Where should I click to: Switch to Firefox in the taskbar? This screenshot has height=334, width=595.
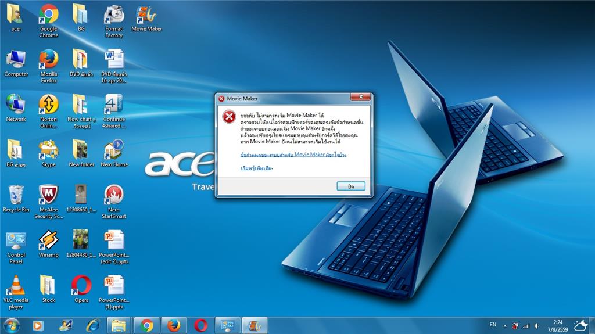click(174, 326)
